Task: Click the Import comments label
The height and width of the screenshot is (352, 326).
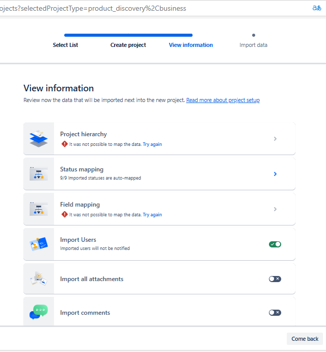Action: pos(85,313)
